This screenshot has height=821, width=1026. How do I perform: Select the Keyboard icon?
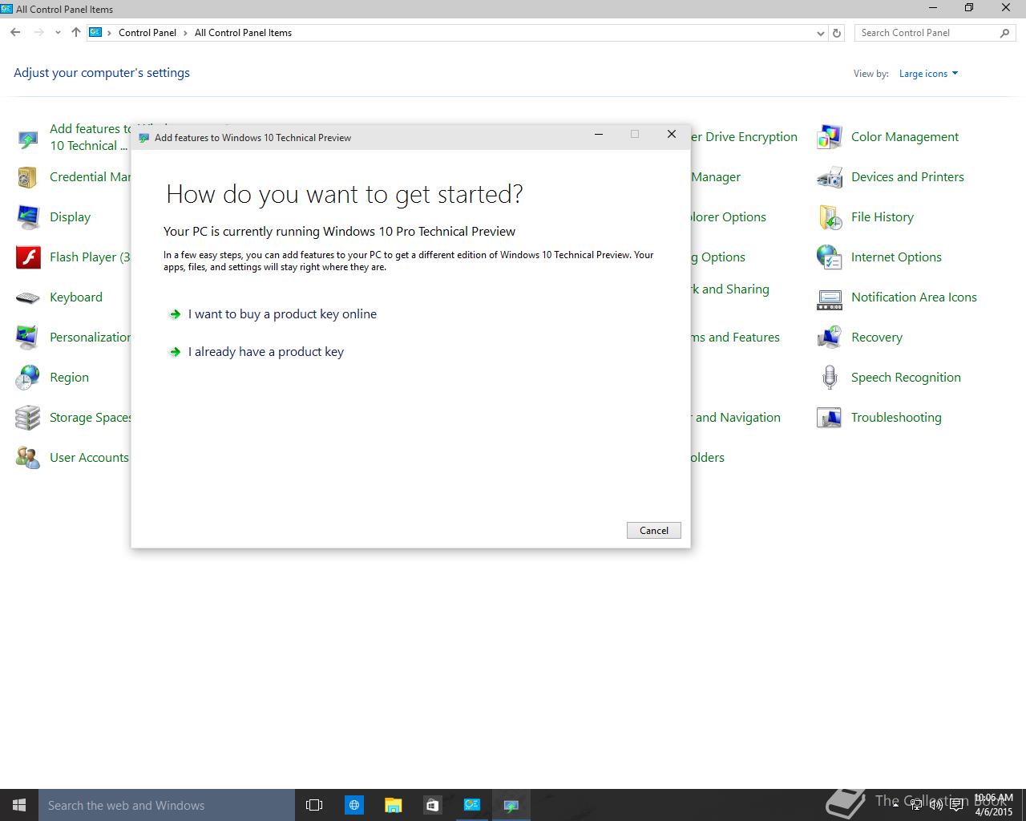(x=28, y=297)
